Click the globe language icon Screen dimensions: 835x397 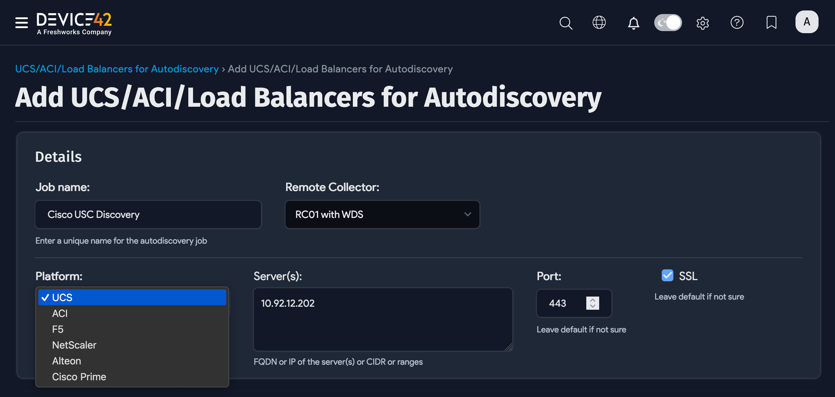599,23
